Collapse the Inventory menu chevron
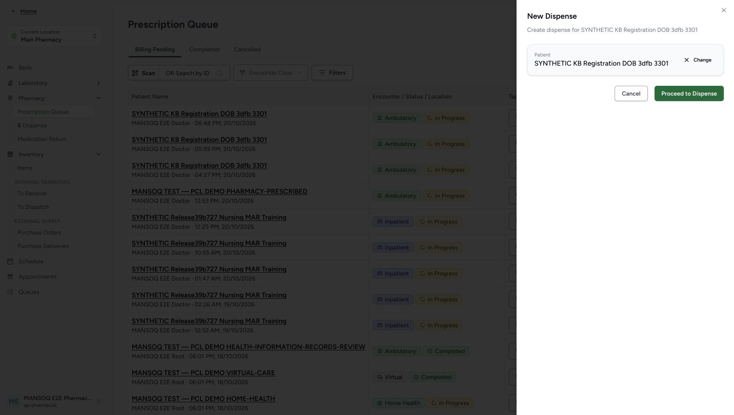This screenshot has height=415, width=734. (99, 154)
